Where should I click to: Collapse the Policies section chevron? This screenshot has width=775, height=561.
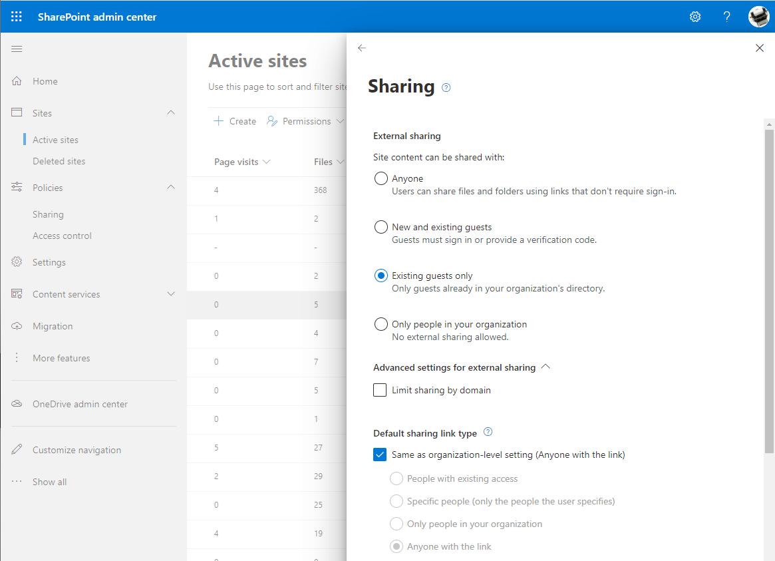171,187
